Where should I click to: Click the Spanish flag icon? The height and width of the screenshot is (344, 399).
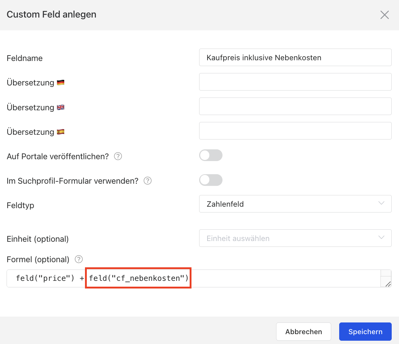pyautogui.click(x=61, y=132)
